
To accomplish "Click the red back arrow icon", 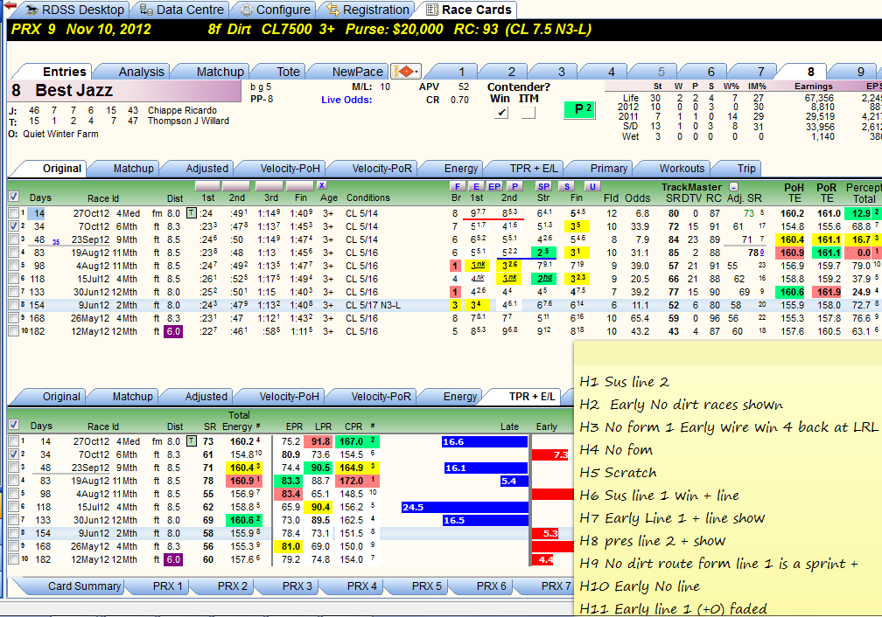I will coord(10,5).
